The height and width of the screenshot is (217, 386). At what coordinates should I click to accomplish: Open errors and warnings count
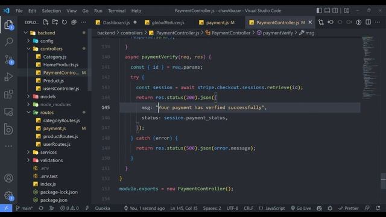(x=69, y=208)
